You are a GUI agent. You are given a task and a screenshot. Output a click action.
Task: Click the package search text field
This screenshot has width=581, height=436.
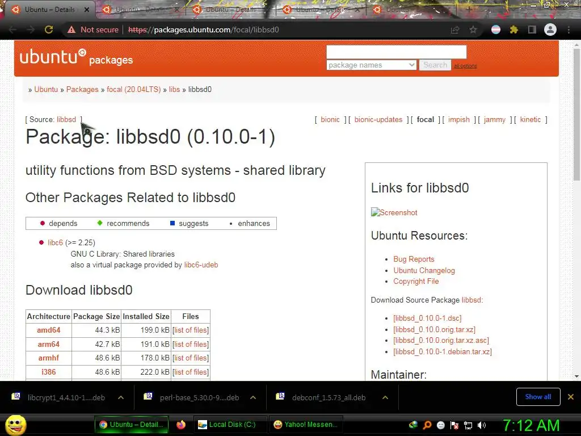coord(396,52)
